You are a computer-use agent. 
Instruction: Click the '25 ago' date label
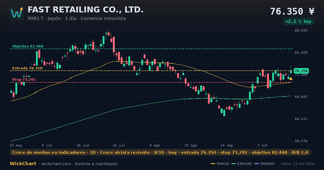click(191, 145)
